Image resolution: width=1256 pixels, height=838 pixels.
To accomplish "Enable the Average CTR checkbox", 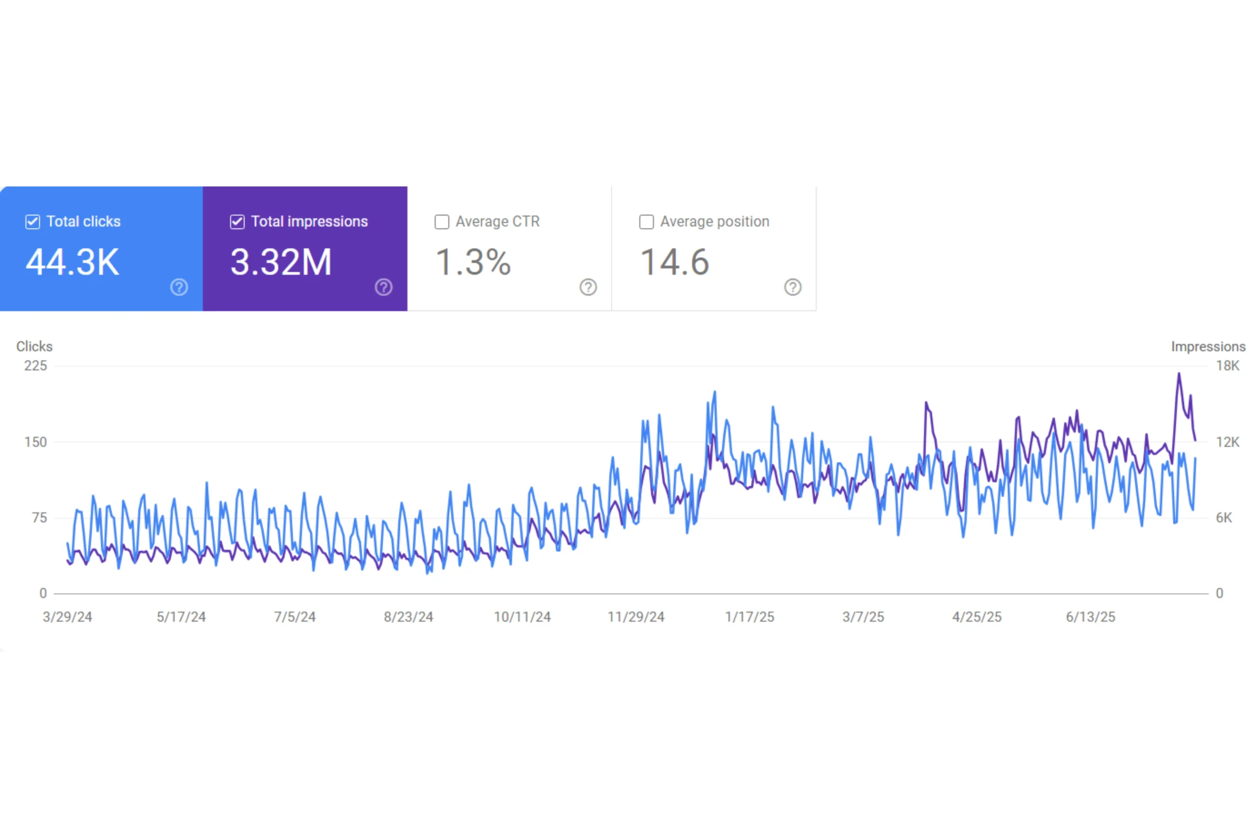I will click(442, 222).
